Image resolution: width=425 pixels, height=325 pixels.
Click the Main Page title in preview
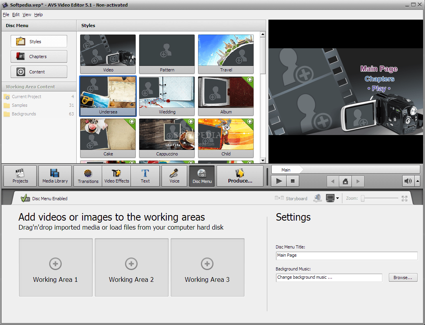[x=379, y=69]
